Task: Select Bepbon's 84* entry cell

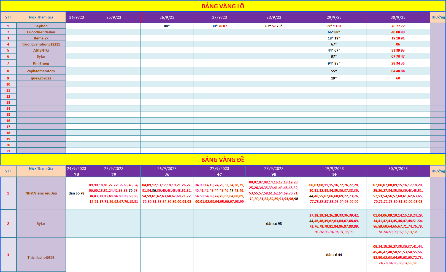Action: (167, 26)
